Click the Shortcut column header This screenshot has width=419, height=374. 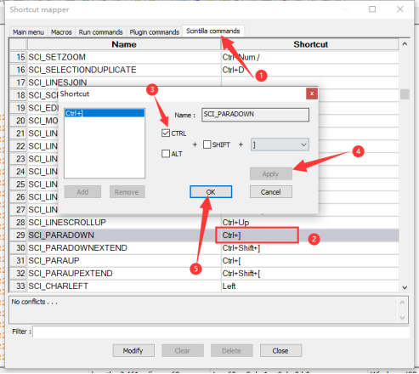point(310,44)
